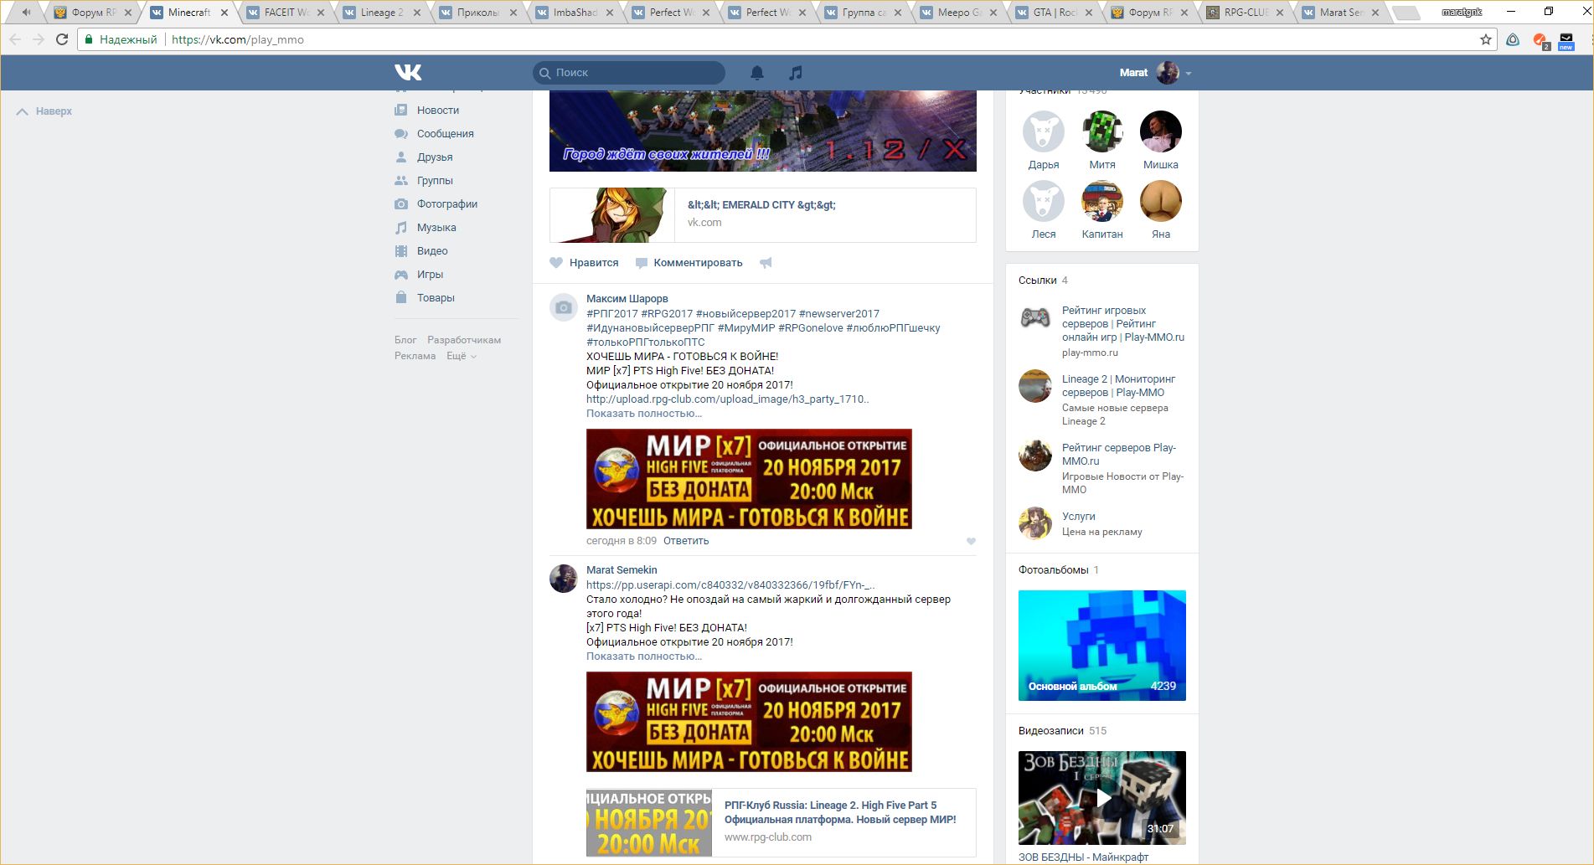
Task: Open the upload.rpg-club.com link in comment
Action: [x=728, y=399]
